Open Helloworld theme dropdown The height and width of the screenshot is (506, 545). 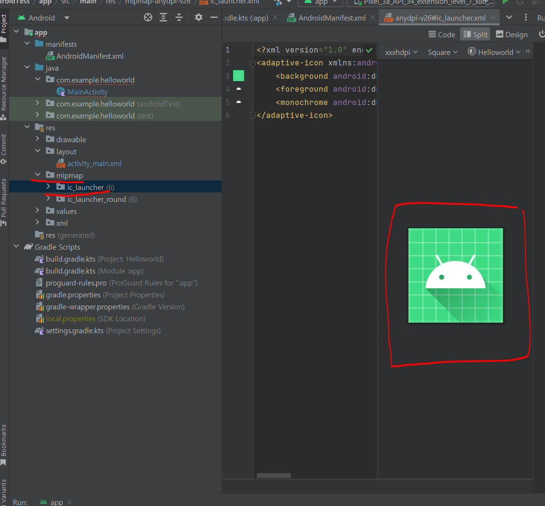494,52
